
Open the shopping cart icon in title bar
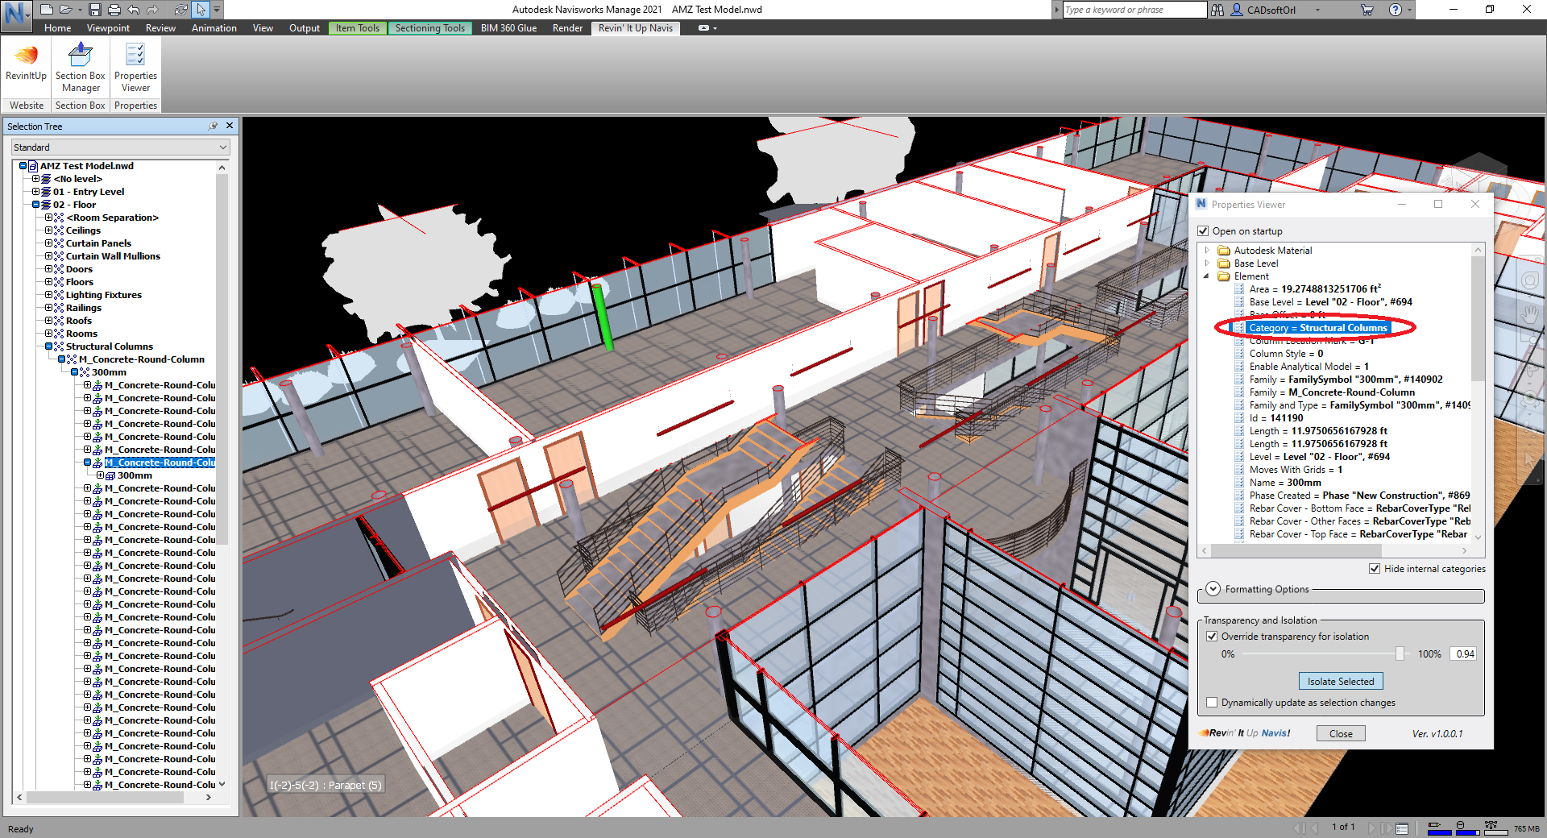point(1367,10)
